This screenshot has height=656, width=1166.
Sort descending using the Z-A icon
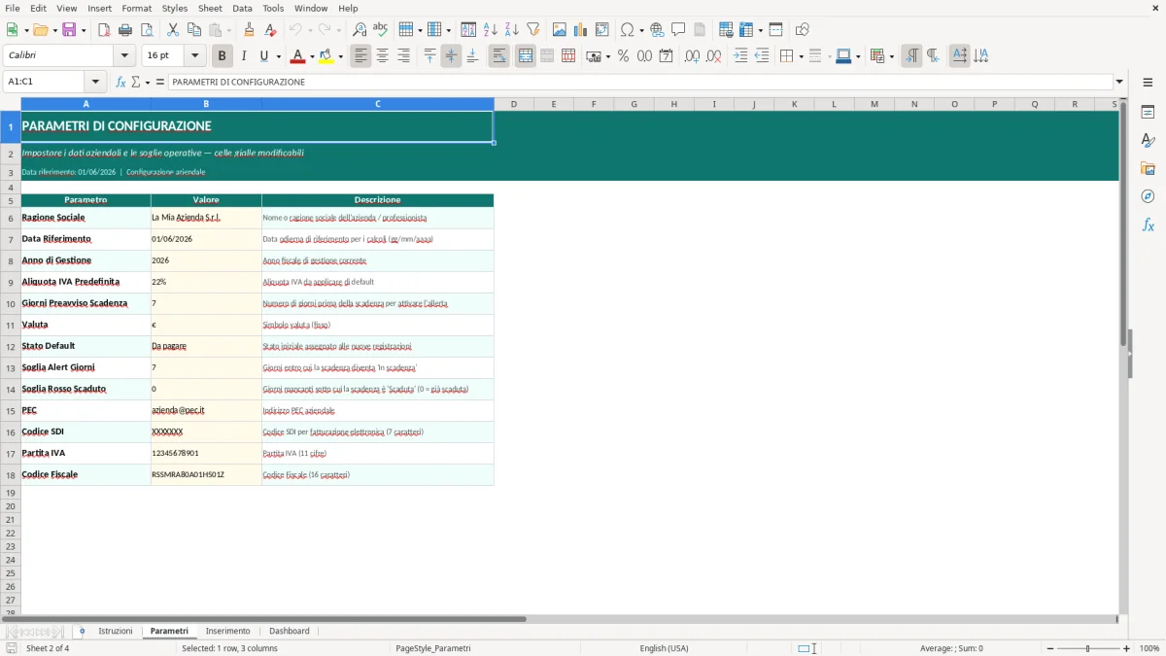pos(511,30)
